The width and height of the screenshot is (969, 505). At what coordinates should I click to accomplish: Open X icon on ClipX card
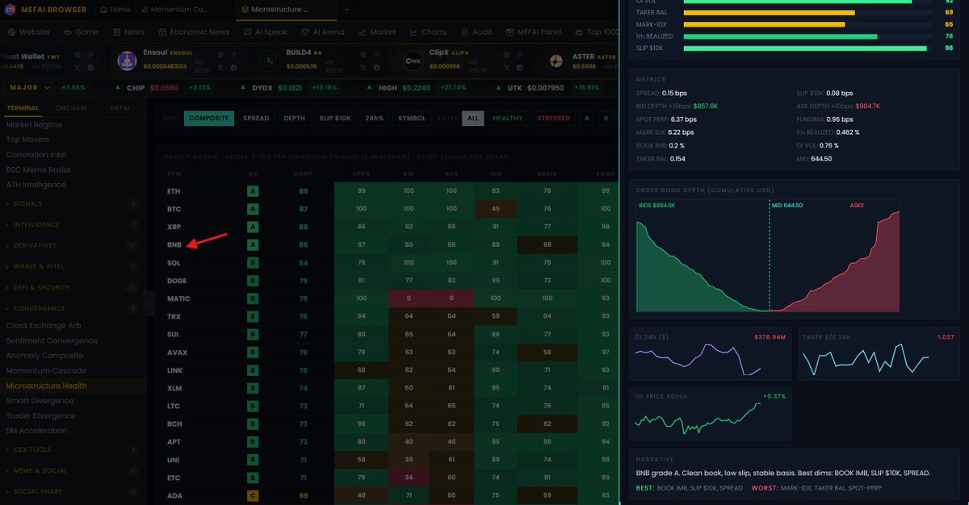[505, 68]
